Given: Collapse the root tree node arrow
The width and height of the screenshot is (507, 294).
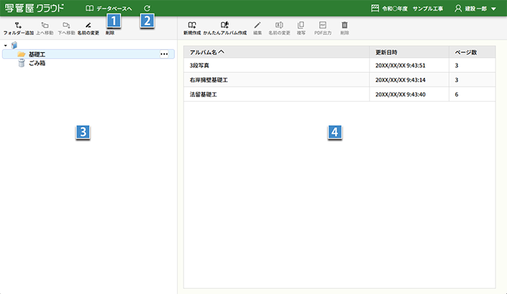Looking at the screenshot, I should (6, 46).
